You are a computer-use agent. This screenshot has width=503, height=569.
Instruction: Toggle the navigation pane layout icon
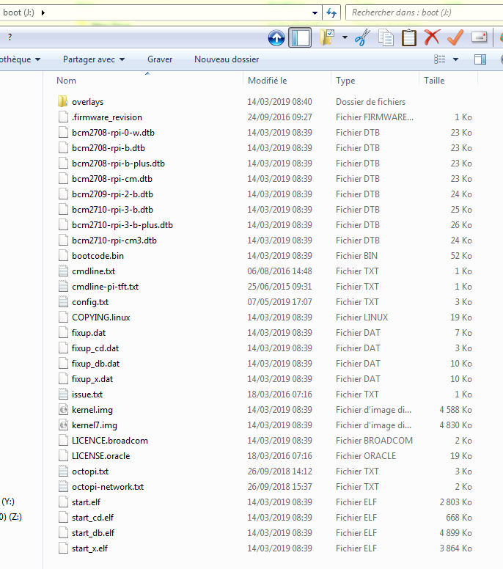coord(300,37)
